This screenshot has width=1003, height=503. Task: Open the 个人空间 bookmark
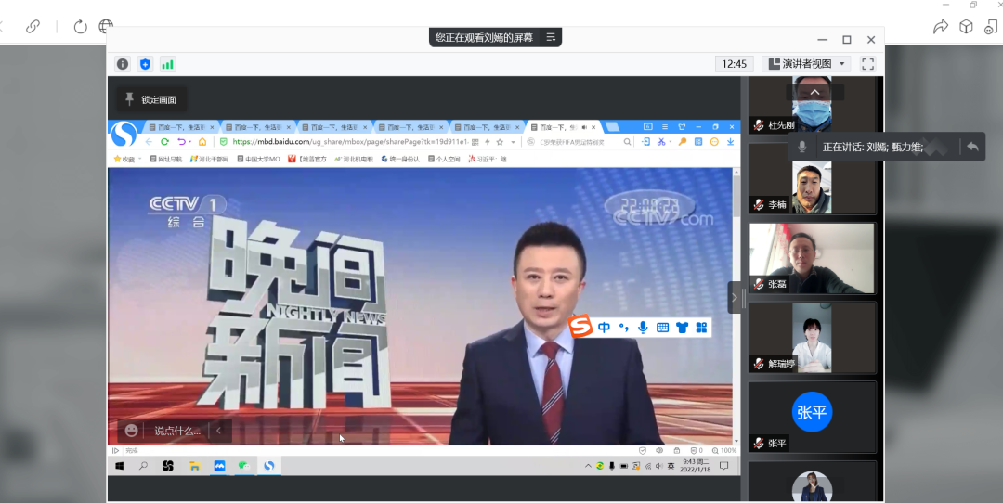444,159
